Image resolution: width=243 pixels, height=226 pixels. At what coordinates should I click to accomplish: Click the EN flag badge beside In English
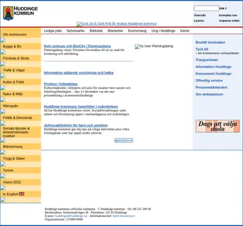coord(21,194)
